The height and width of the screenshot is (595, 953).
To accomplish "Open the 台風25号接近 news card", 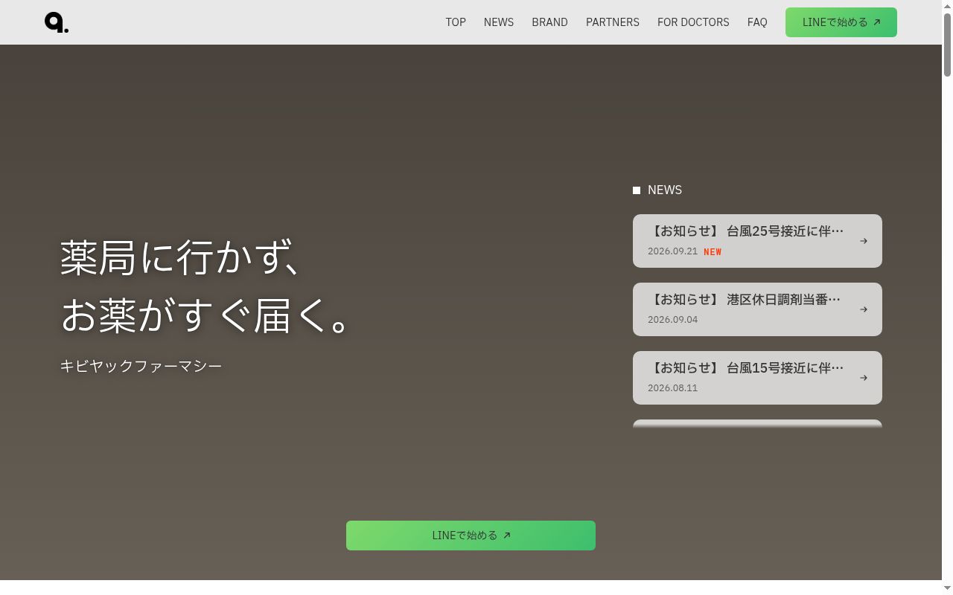I will pos(757,241).
